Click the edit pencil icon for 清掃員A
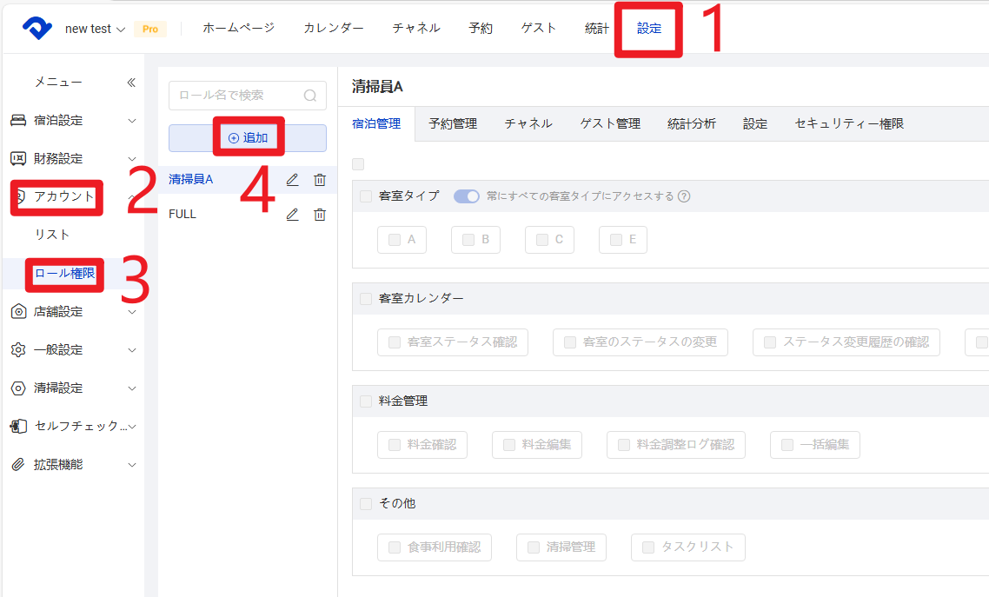 pos(293,180)
